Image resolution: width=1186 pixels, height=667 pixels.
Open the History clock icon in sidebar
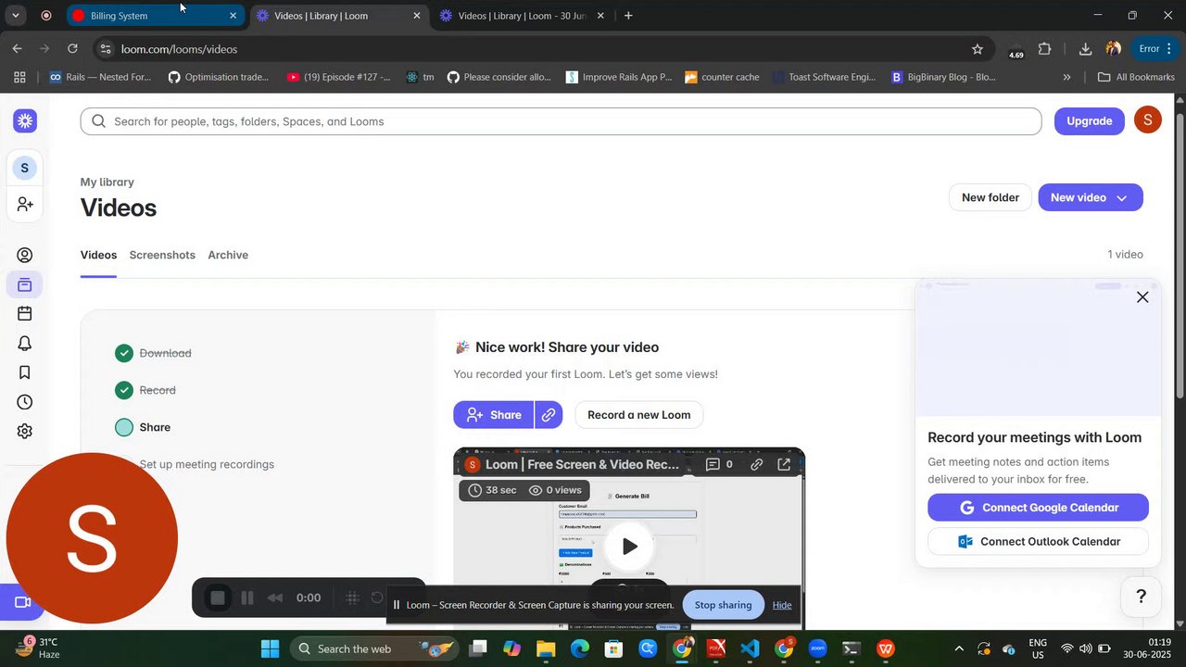[x=25, y=402]
